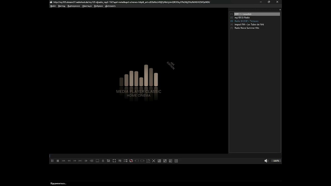Click the frame step button

(x=86, y=161)
